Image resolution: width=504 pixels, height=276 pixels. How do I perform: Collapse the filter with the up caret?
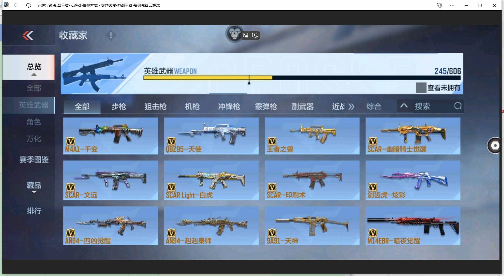404,106
